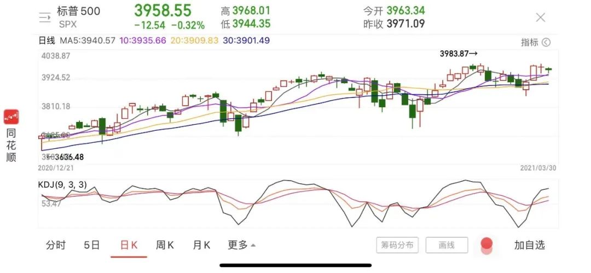The width and height of the screenshot is (591, 273).
Task: Select the 5日 chart tab
Action: coord(92,245)
